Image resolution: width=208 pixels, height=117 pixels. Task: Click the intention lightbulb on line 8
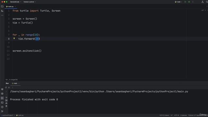coord(14,39)
